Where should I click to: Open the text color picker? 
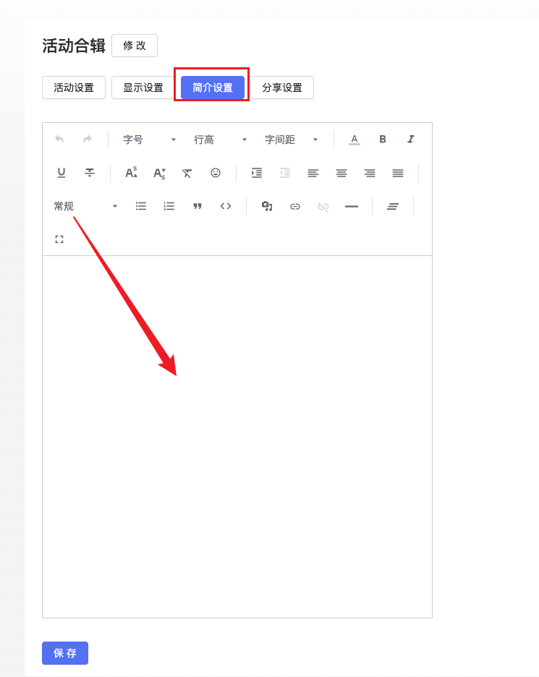pos(355,140)
